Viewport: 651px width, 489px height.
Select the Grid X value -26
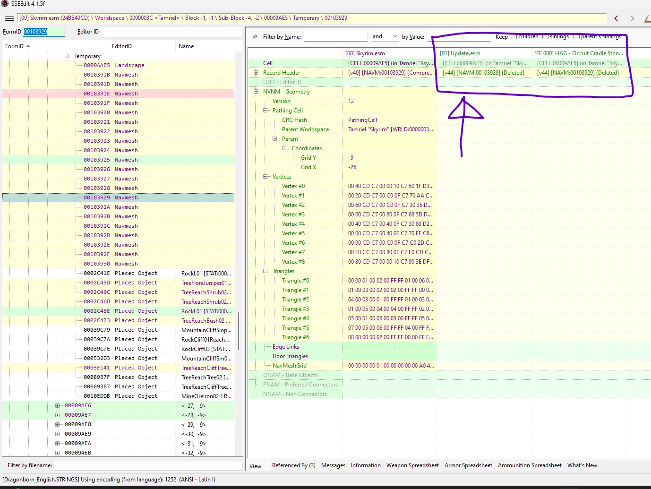352,167
